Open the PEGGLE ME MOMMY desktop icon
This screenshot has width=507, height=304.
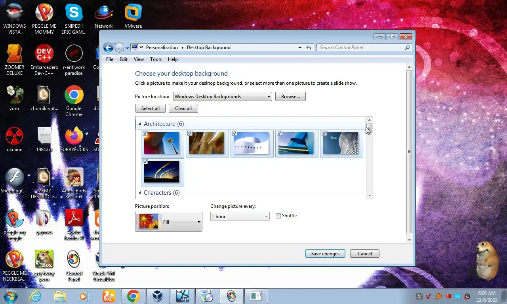pyautogui.click(x=44, y=18)
